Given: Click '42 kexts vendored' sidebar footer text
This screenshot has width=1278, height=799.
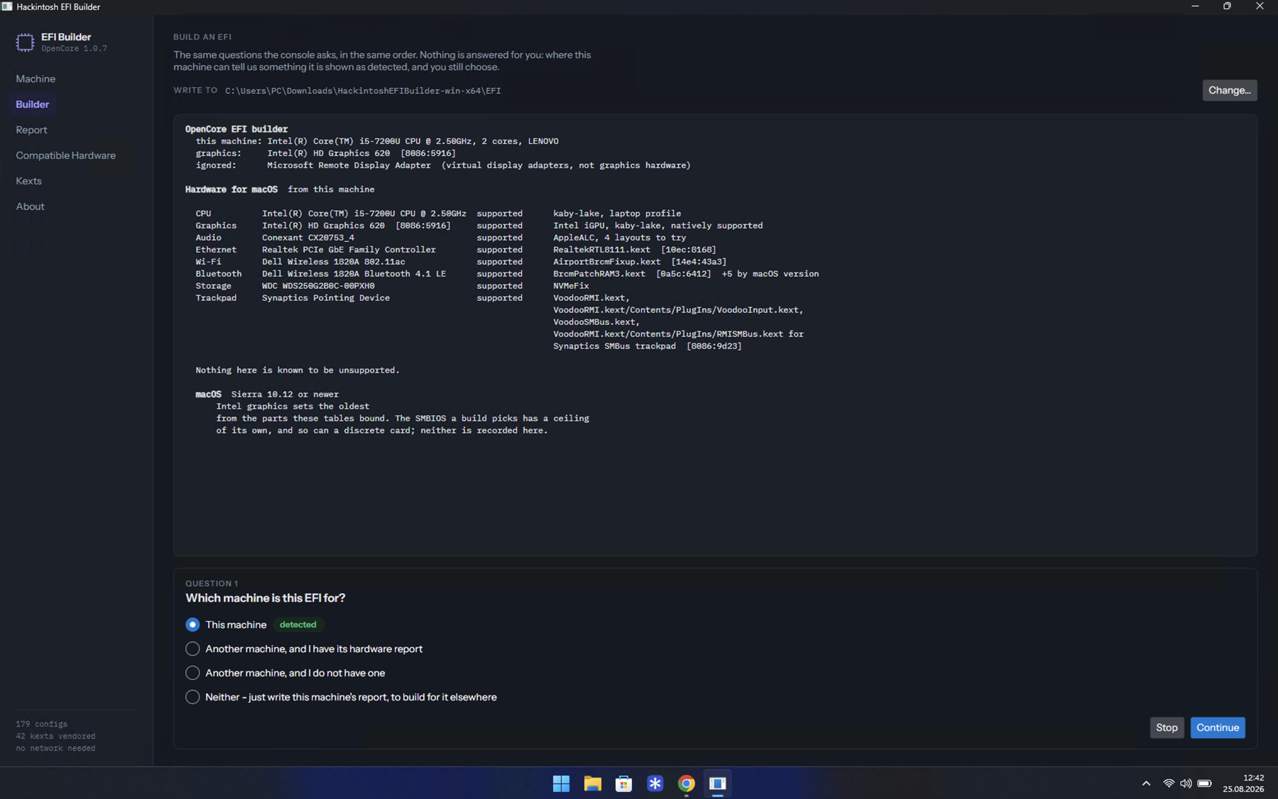Looking at the screenshot, I should [55, 737].
